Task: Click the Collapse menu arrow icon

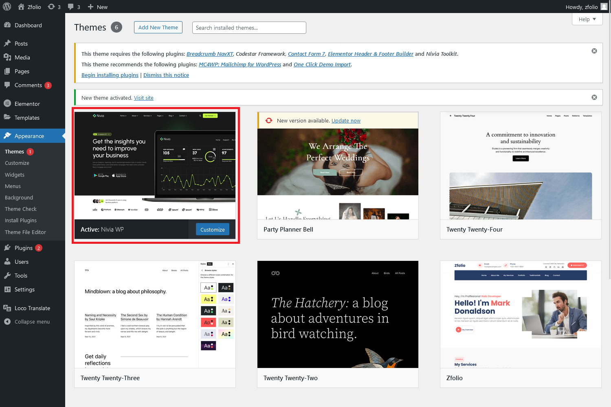Action: click(7, 322)
